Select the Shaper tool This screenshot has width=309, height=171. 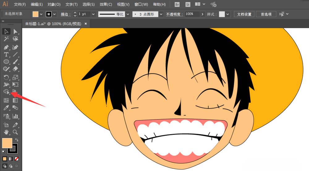point(6,69)
